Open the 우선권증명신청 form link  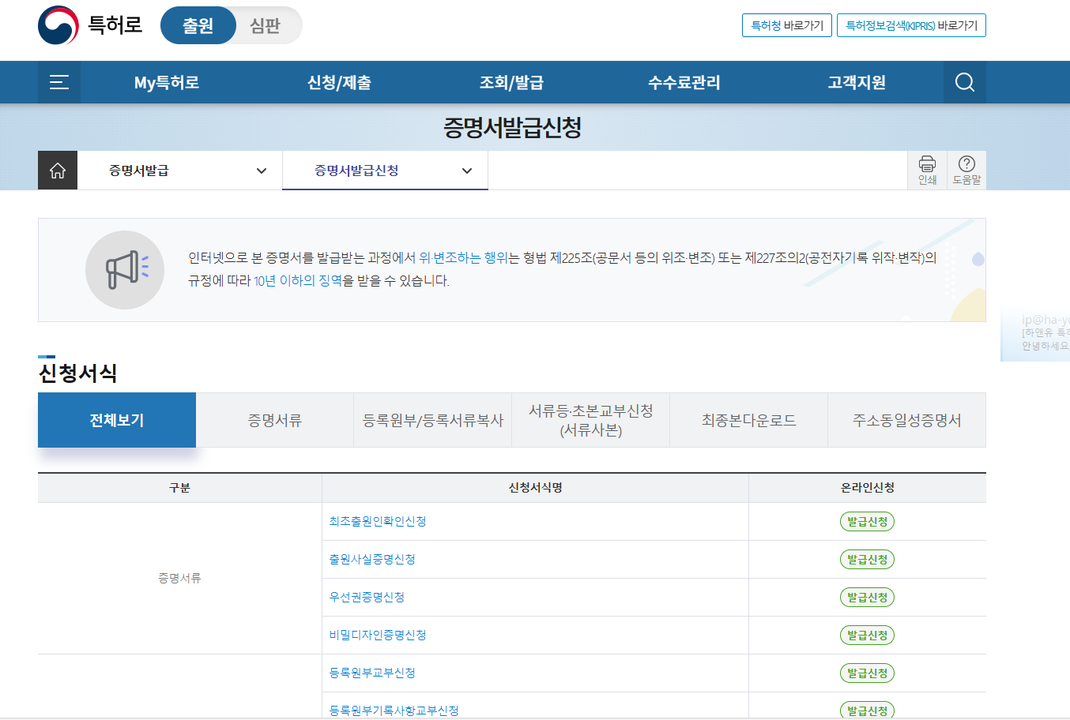click(367, 597)
